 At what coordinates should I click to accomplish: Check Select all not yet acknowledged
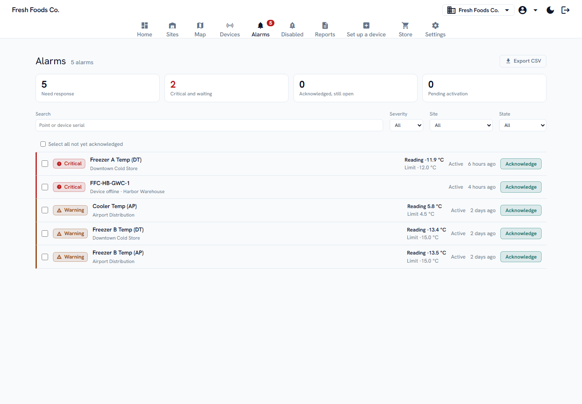[x=43, y=144]
